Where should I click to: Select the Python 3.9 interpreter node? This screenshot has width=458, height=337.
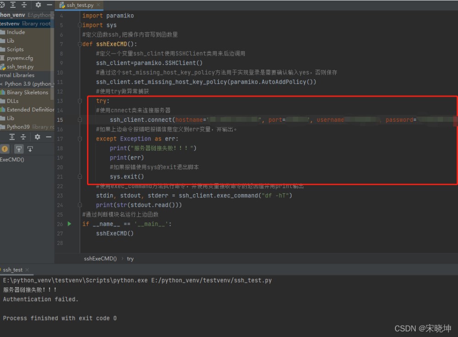click(x=27, y=84)
